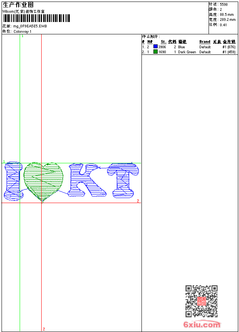Image resolution: width=239 pixels, height=332 pixels.
Task: Click Default brand in the Dark Green row
Action: click(x=205, y=52)
